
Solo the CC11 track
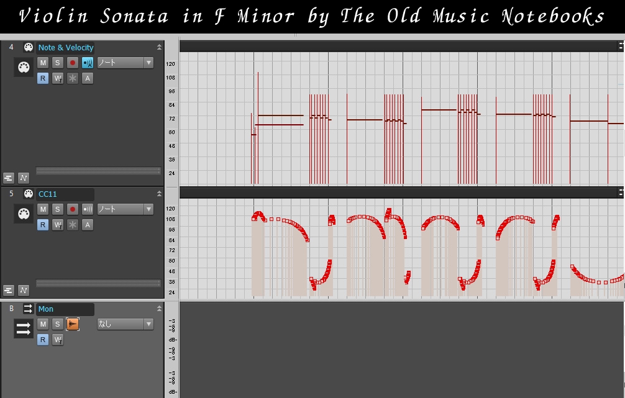[x=57, y=209]
